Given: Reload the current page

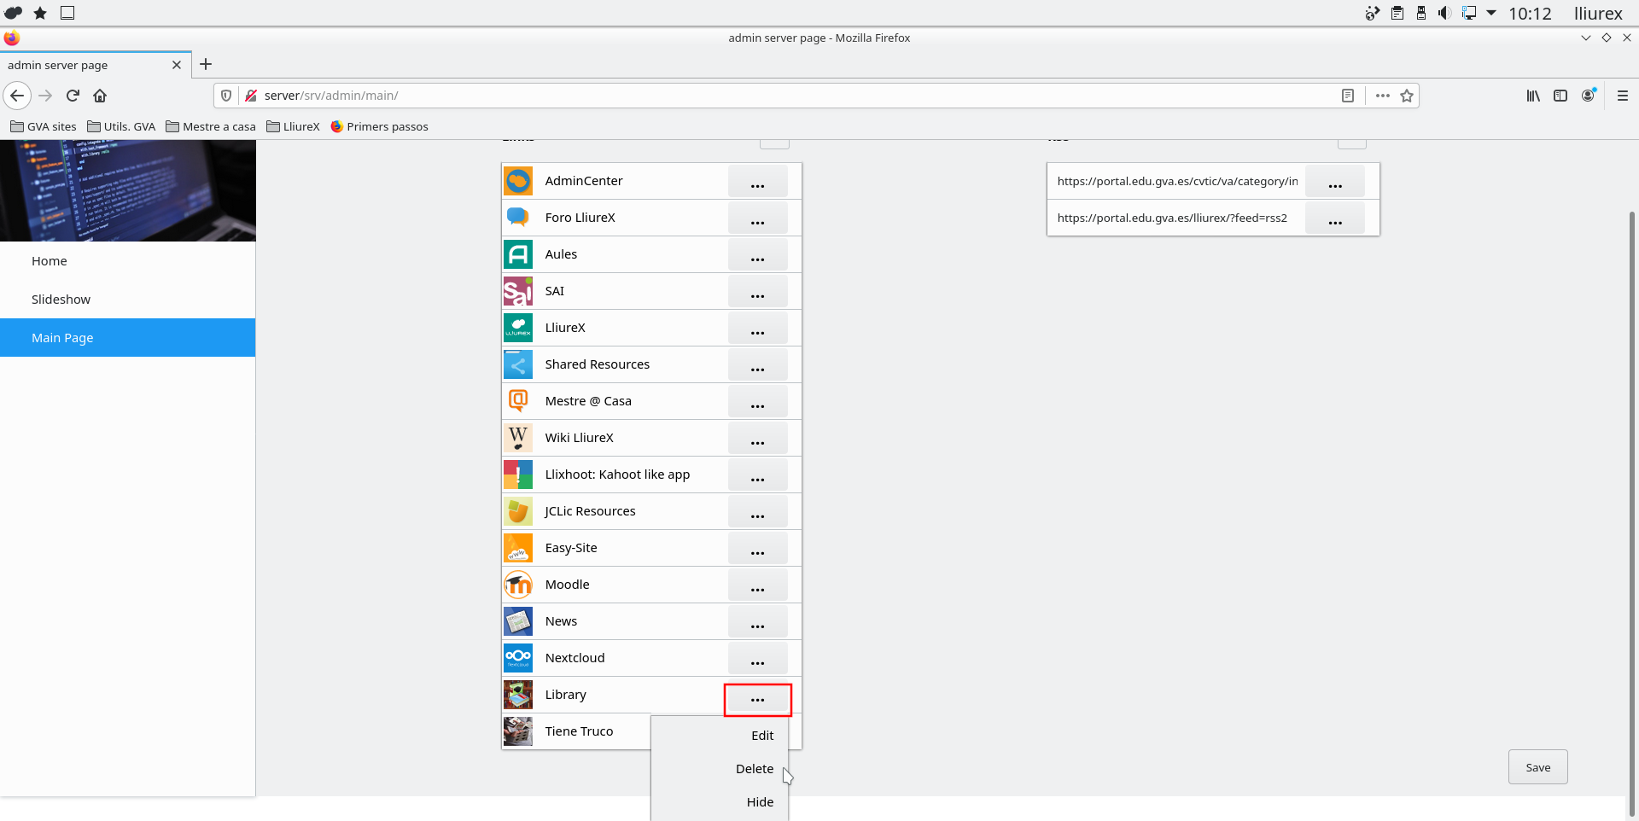Looking at the screenshot, I should [73, 96].
